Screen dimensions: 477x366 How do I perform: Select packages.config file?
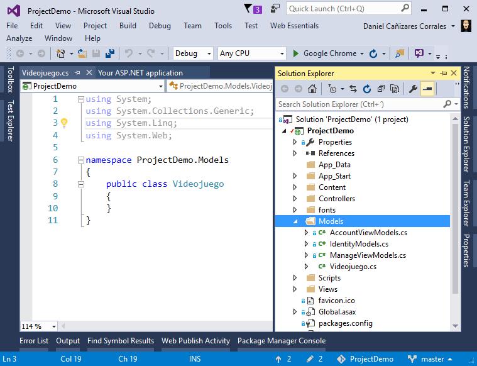point(345,323)
